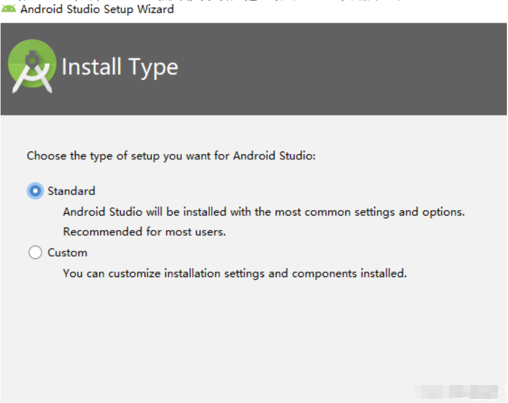Click the Android Studio logo in header
Viewport: 508px width, 403px height.
(33, 67)
